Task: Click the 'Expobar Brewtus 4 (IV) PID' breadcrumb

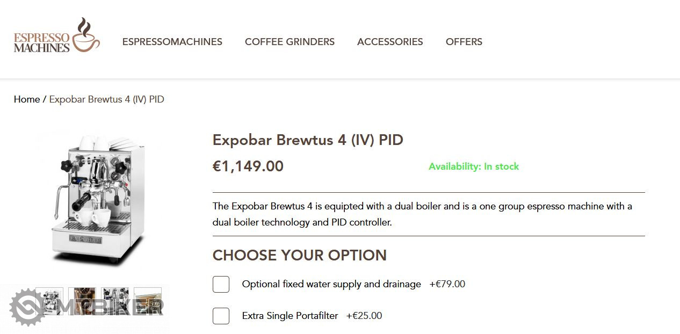Action: (x=106, y=99)
